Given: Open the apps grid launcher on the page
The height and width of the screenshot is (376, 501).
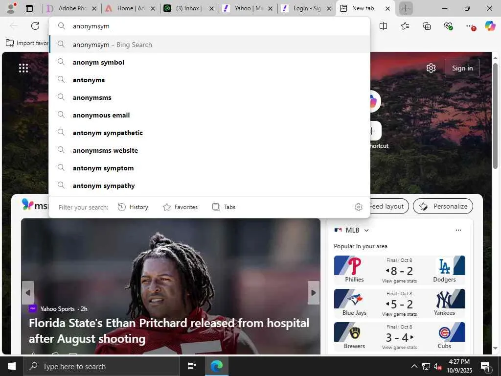Looking at the screenshot, I should click(23, 68).
